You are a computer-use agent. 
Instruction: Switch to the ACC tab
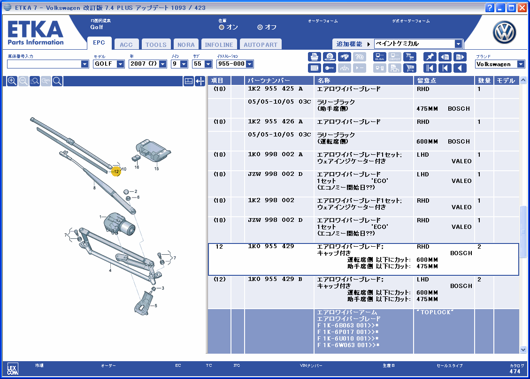pos(126,45)
